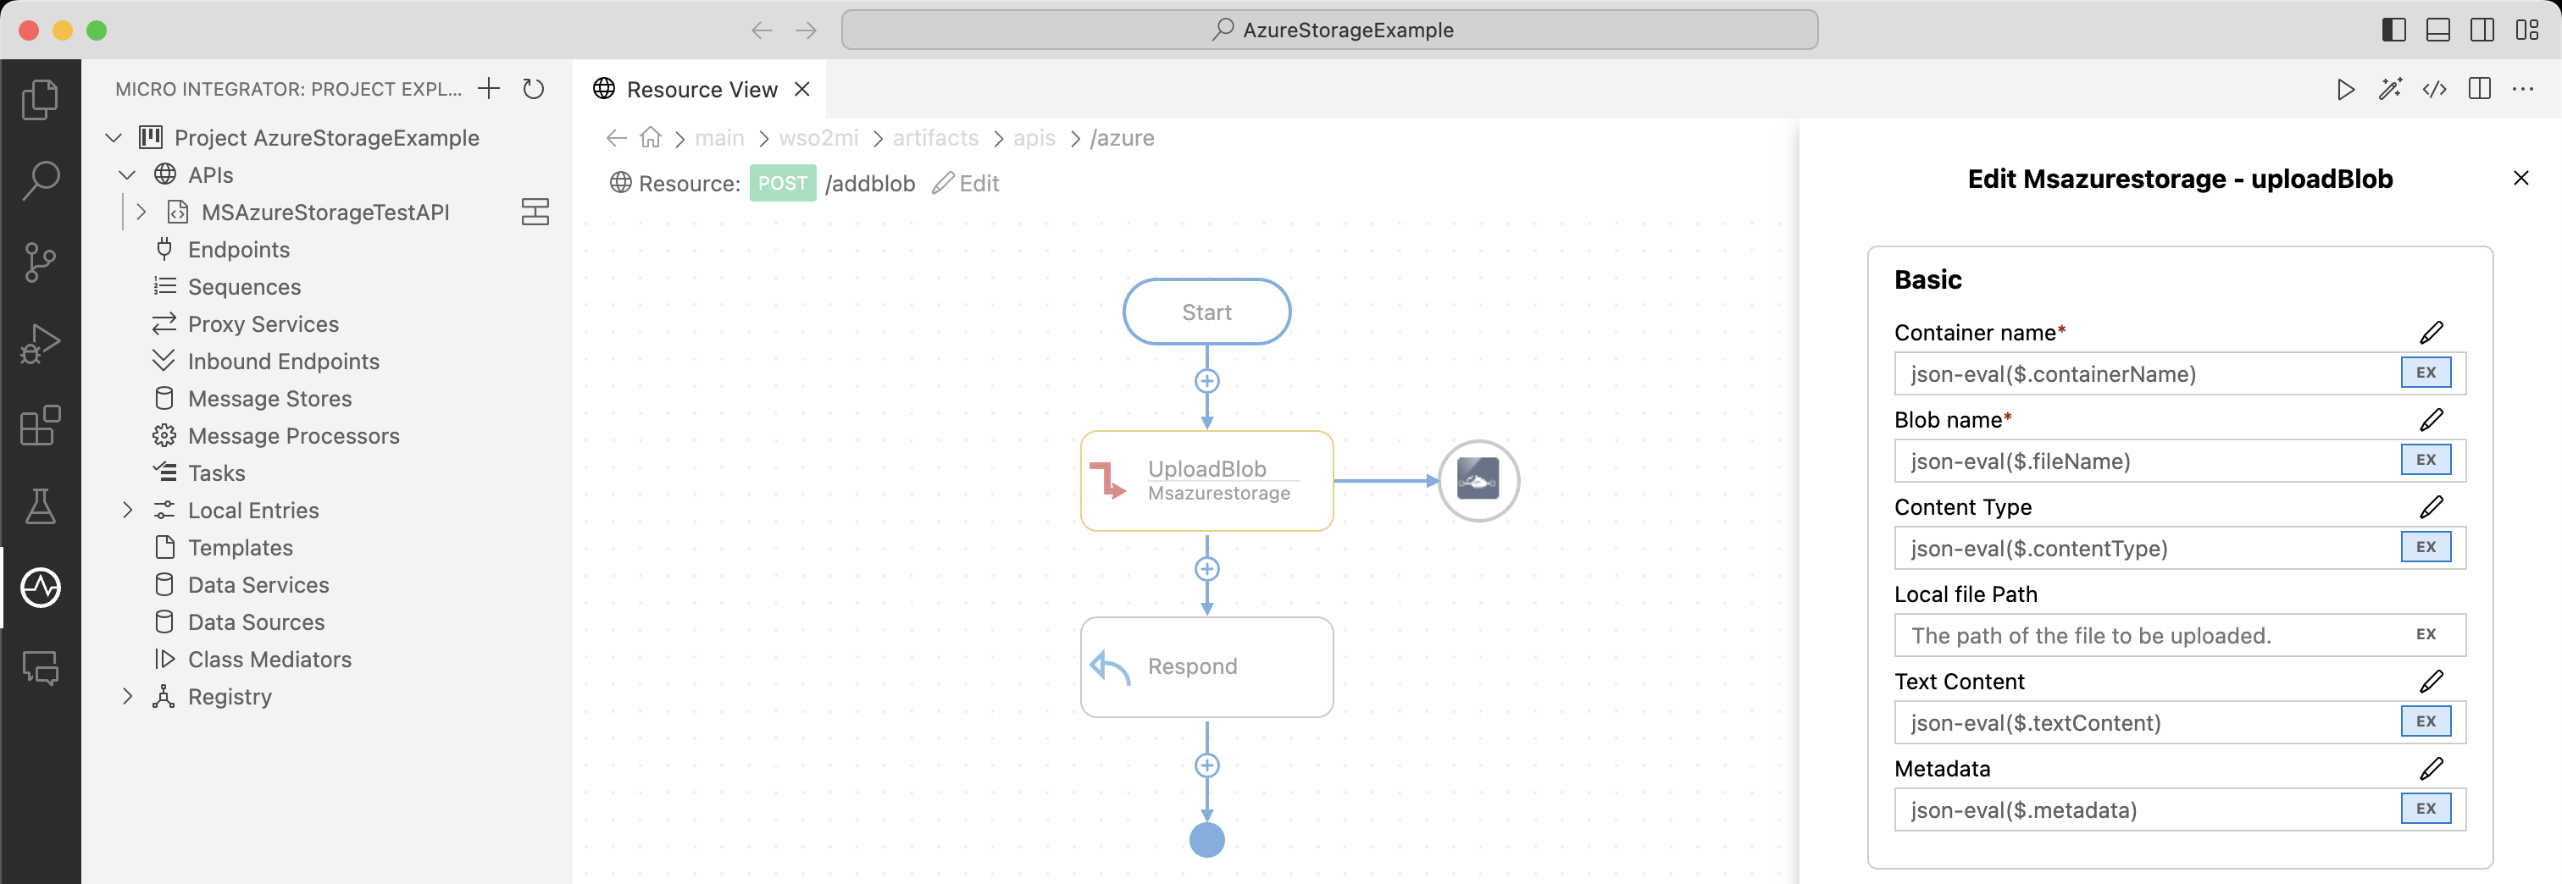Click 'main' in breadcrumb path
This screenshot has height=884, width=2562.
point(719,138)
